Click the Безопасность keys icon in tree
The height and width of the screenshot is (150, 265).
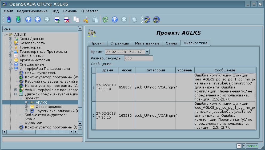(16, 43)
